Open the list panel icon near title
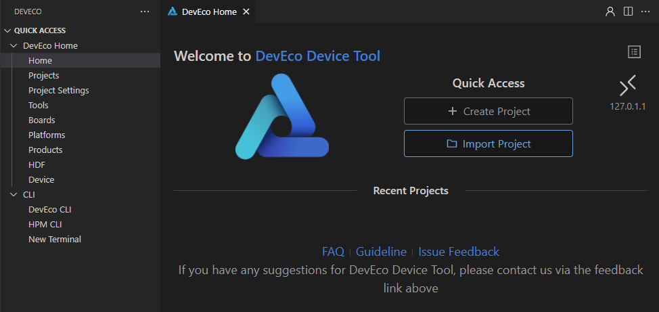Image resolution: width=659 pixels, height=312 pixels. [633, 52]
